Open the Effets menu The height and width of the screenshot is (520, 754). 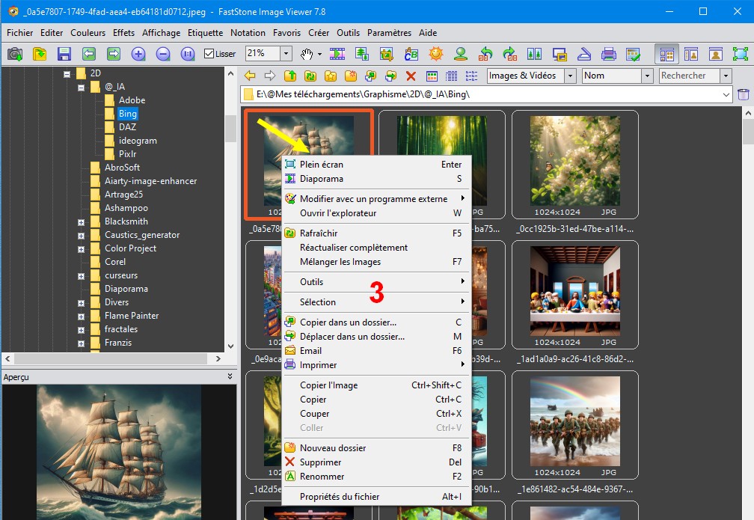(123, 33)
